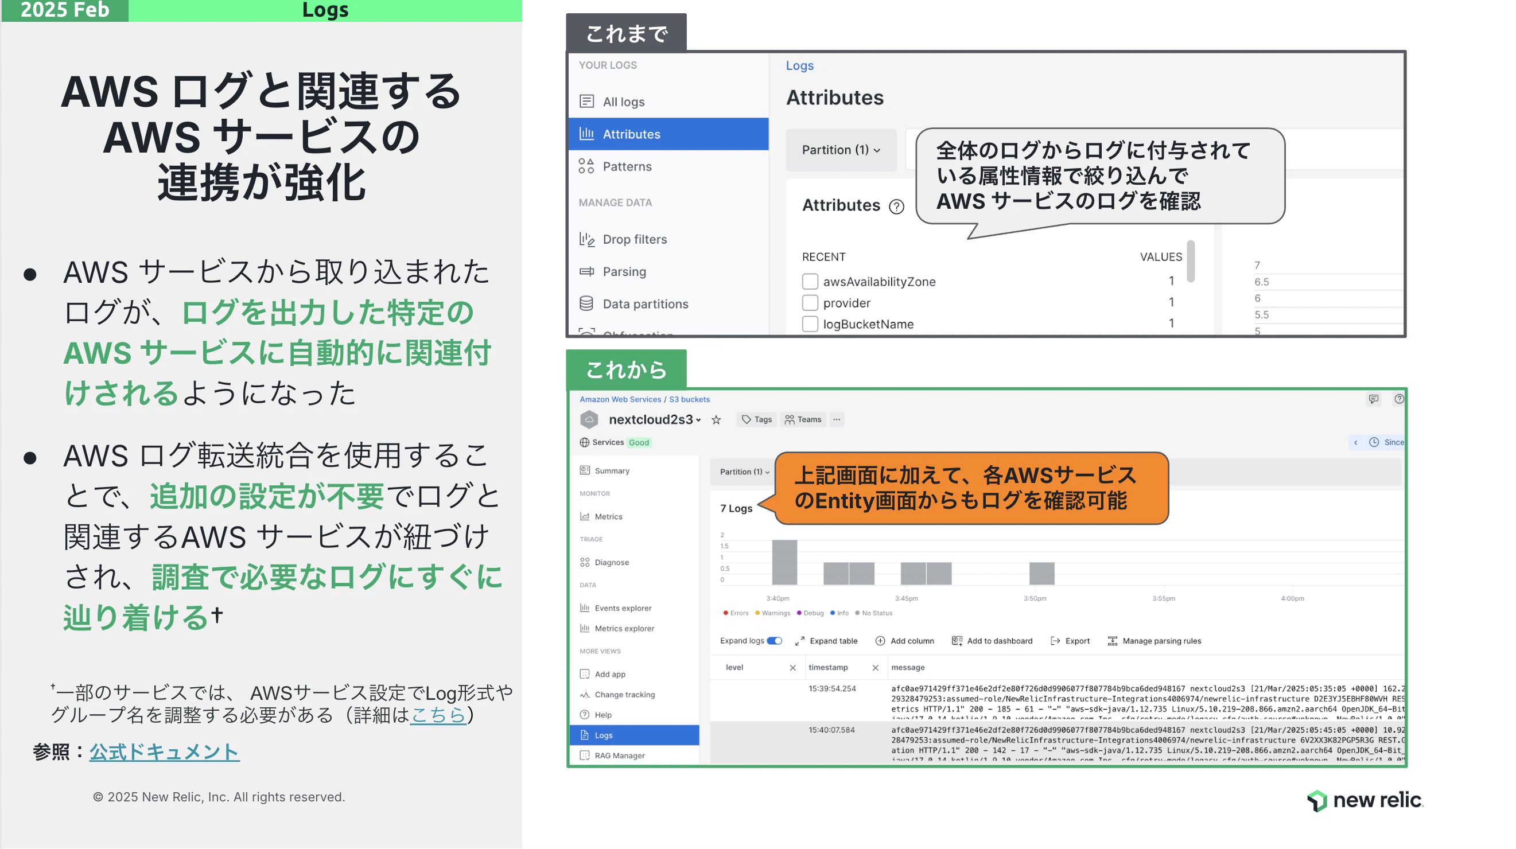Click the histogram bar near 3:50pm
This screenshot has height=849, width=1516.
point(1041,574)
